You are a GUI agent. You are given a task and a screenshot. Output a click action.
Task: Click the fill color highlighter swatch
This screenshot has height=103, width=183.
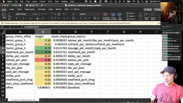(x=37, y=18)
